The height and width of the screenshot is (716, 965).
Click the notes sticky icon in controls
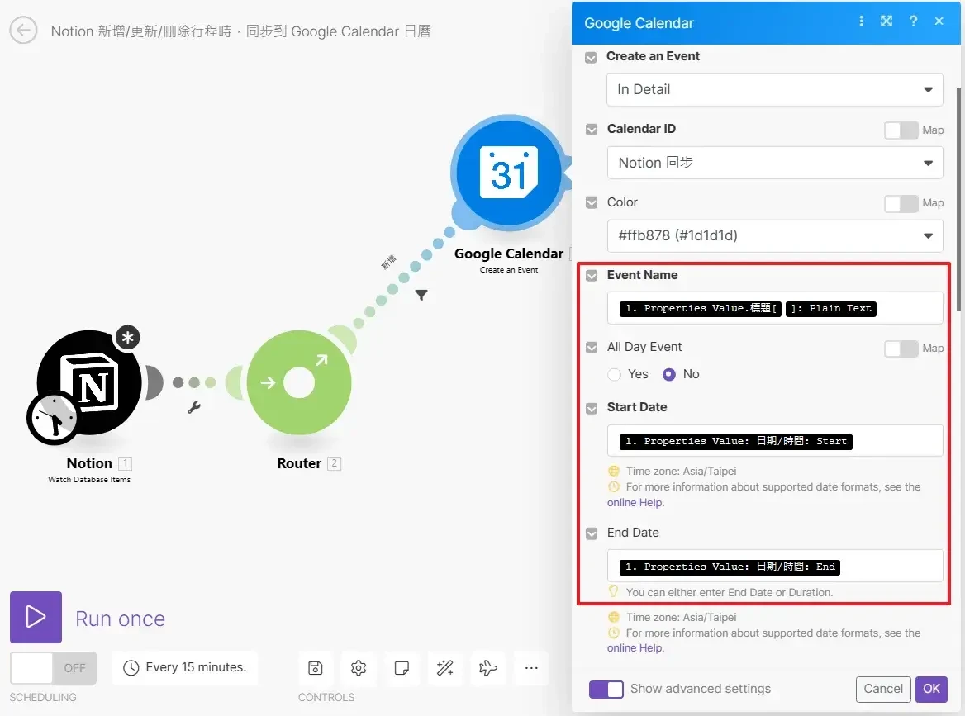(402, 668)
